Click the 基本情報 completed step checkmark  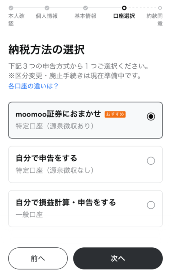pos(85,8)
